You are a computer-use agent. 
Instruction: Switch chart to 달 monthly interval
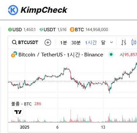pos(103,43)
